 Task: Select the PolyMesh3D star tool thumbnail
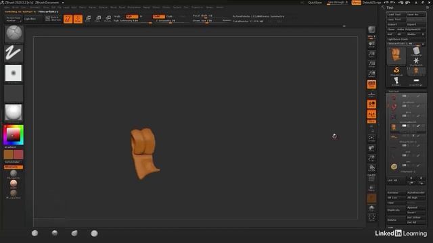[x=416, y=61]
